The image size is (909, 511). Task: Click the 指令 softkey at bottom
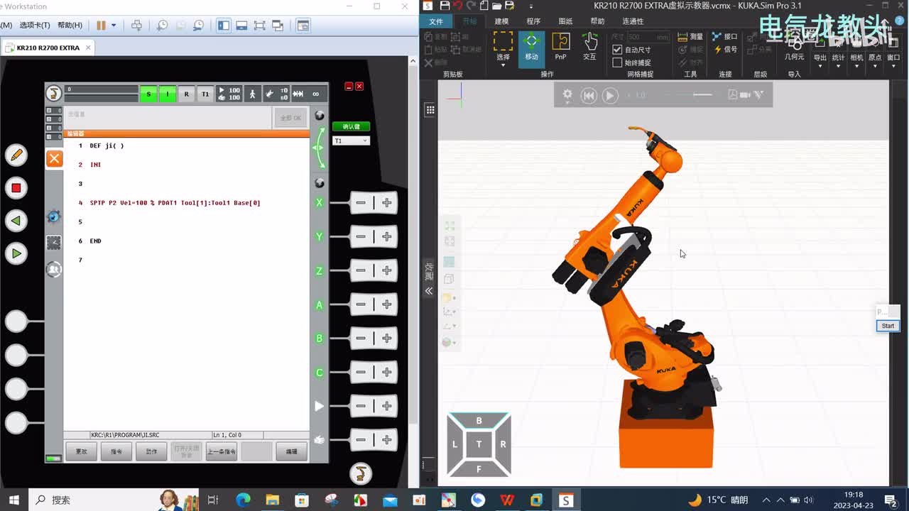click(116, 451)
